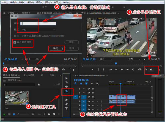This screenshot has width=165, height=122.
Task: Open the Sequence menu
Action: pyautogui.click(x=31, y=2)
